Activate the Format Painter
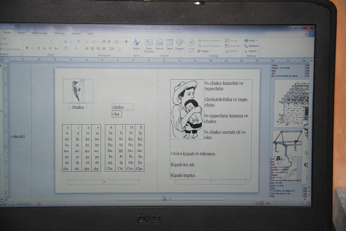This screenshot has height=231, width=346. click(10, 49)
